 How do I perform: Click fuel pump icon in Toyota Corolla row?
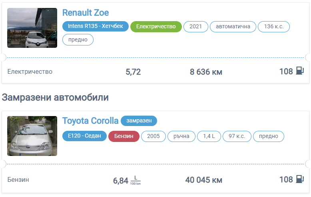click(x=300, y=179)
